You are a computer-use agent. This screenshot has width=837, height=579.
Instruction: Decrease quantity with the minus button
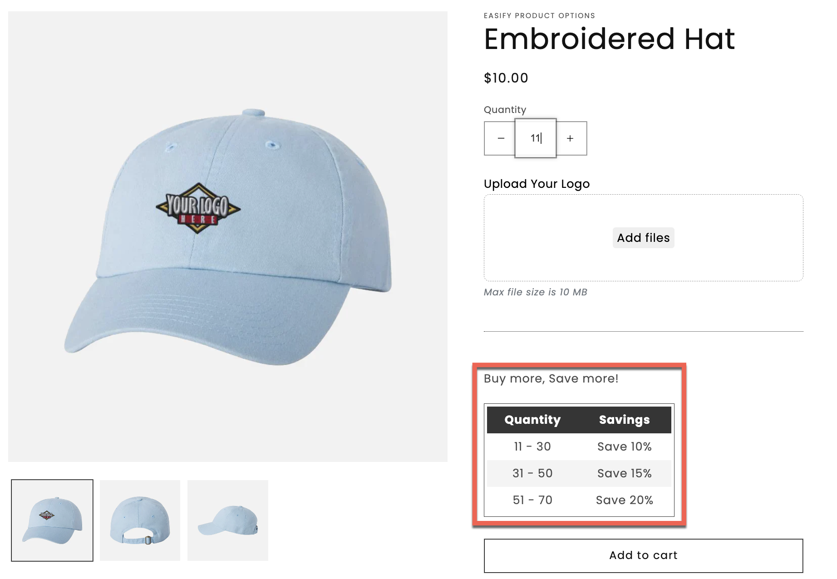[x=500, y=138]
